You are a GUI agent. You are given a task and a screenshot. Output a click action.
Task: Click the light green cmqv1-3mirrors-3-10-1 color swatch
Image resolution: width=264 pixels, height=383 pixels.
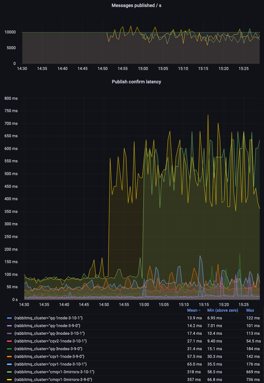[9, 372]
